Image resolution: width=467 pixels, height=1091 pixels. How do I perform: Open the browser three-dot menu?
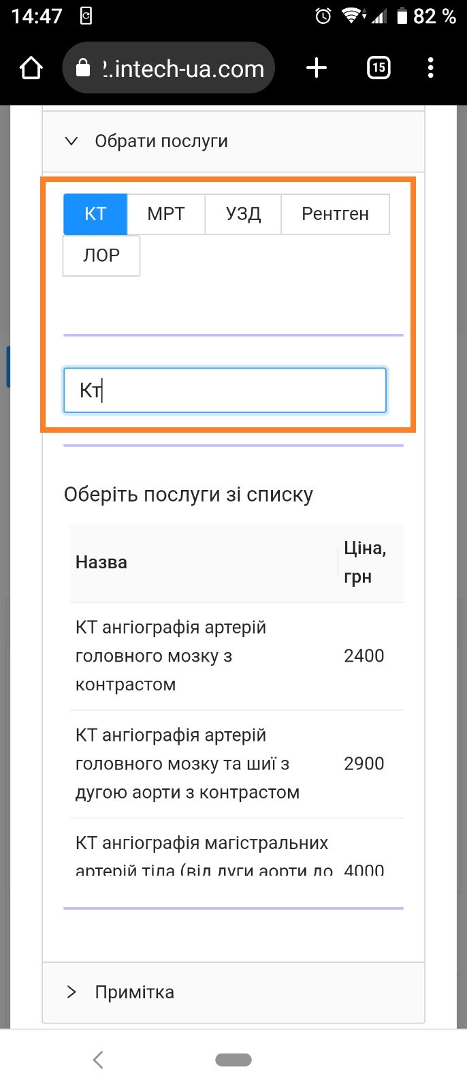coord(430,68)
